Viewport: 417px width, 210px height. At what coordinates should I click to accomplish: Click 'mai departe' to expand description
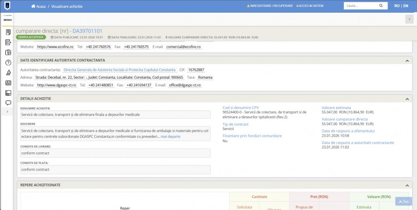tap(170, 137)
